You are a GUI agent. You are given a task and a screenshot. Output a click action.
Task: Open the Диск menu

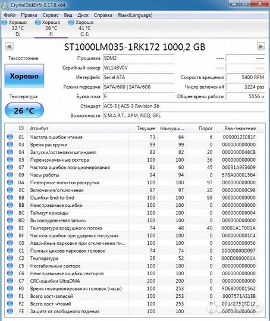(x=83, y=15)
